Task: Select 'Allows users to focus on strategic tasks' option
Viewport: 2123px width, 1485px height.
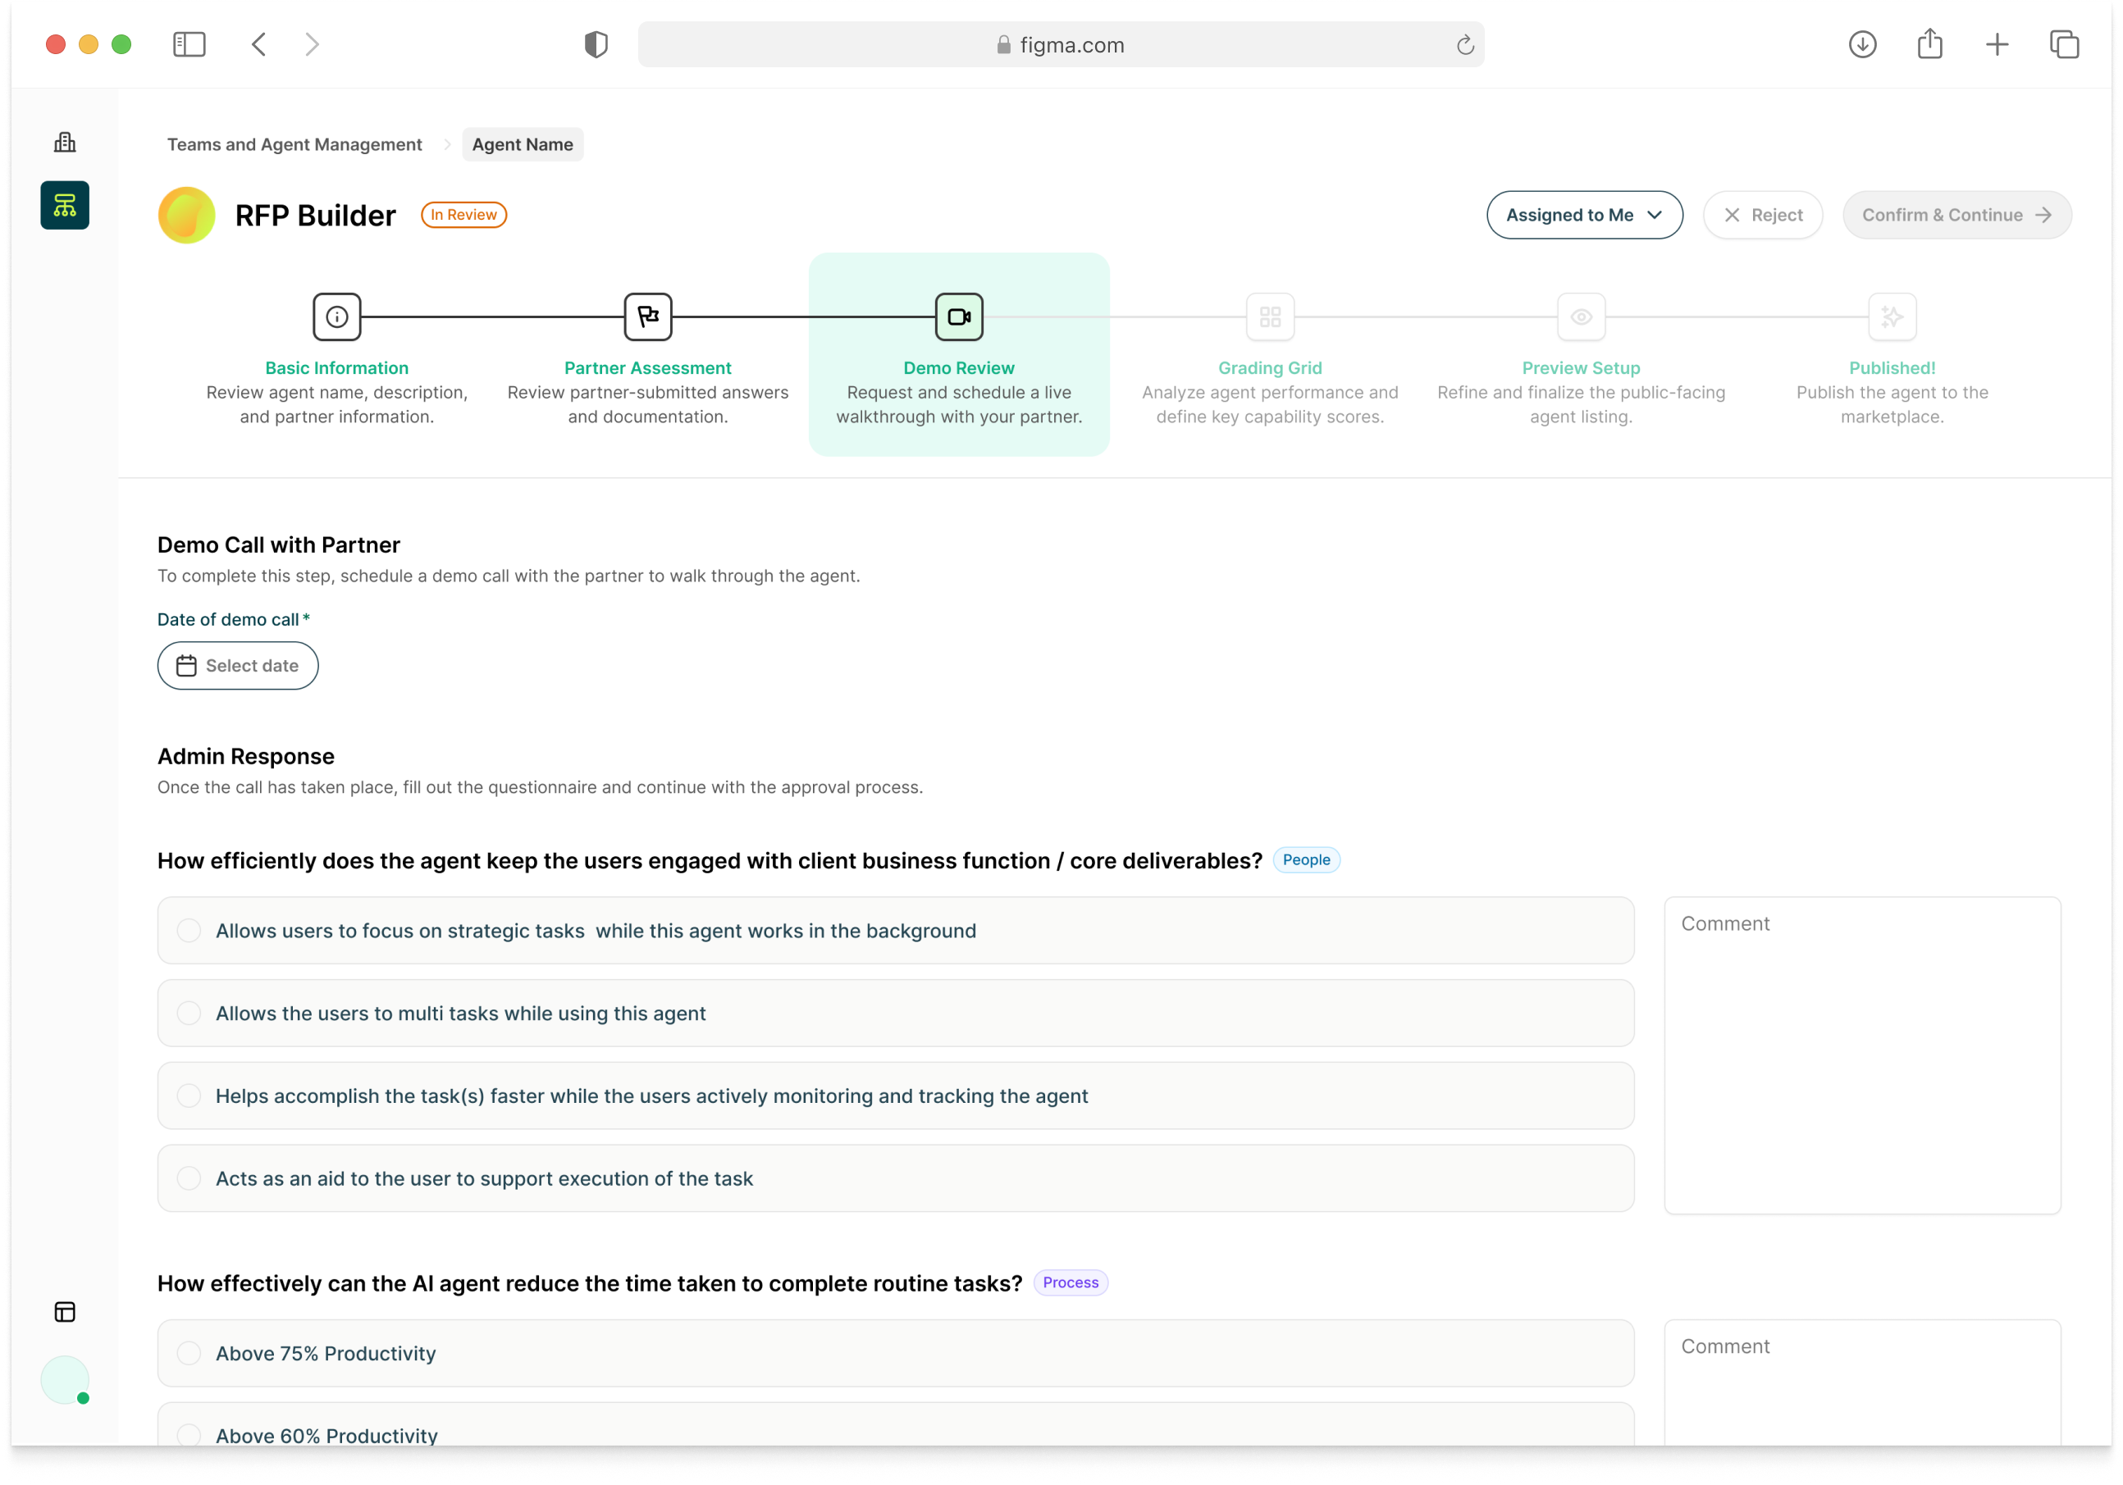Action: [x=189, y=931]
